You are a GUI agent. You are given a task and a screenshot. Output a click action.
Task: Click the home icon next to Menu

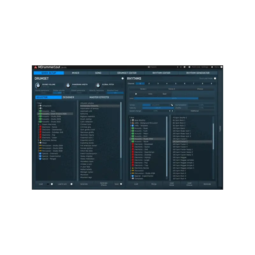tap(212, 67)
